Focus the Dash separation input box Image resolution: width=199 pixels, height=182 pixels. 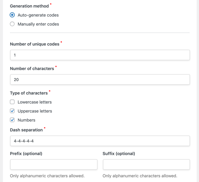pyautogui.click(x=100, y=141)
